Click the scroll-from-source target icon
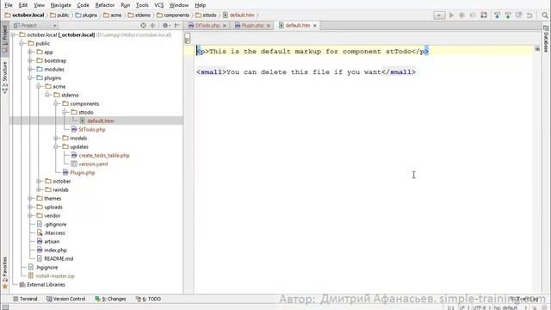 [143, 25]
